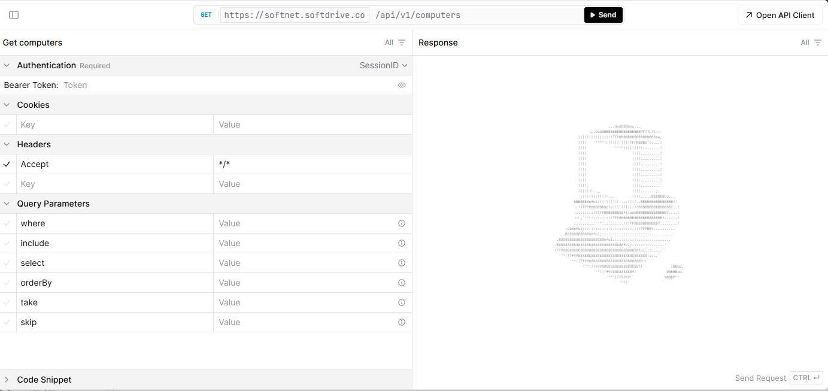This screenshot has width=828, height=391.
Task: Click the where parameter Value field
Action: click(x=304, y=223)
